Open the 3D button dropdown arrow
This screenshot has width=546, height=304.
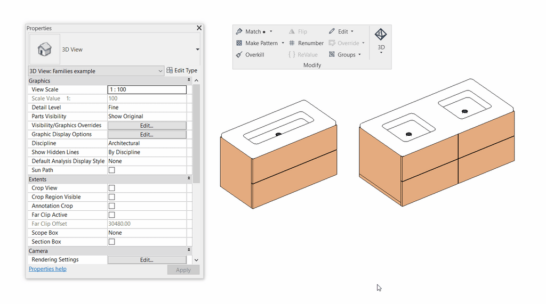pyautogui.click(x=381, y=53)
